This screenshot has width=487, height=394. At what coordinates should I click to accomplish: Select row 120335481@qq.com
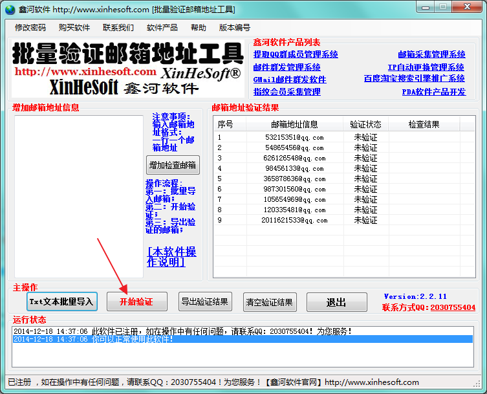[345, 210]
